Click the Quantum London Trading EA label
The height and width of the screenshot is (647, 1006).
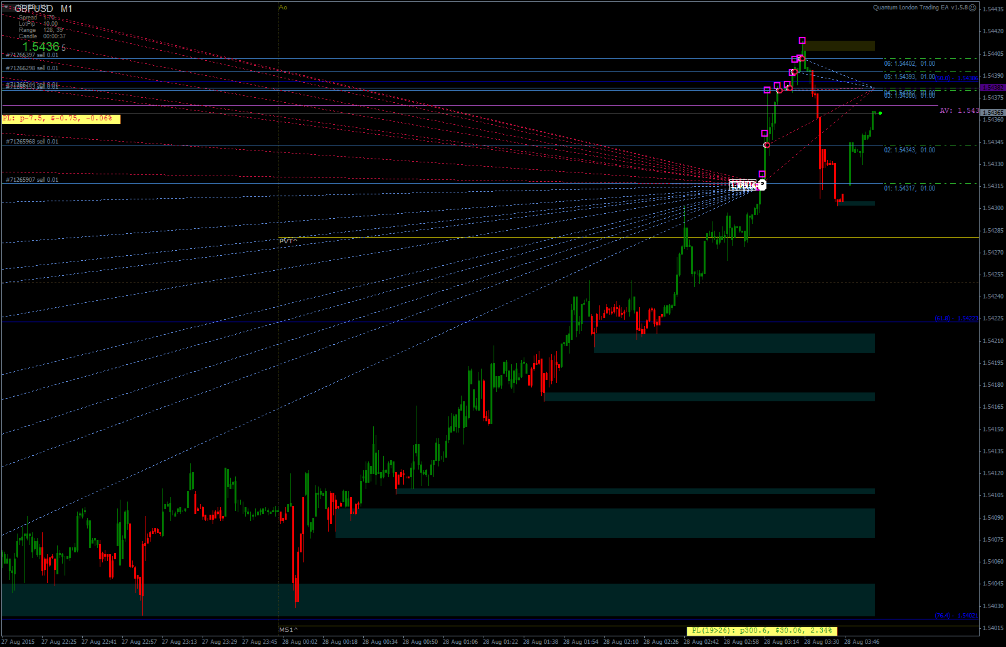[920, 8]
